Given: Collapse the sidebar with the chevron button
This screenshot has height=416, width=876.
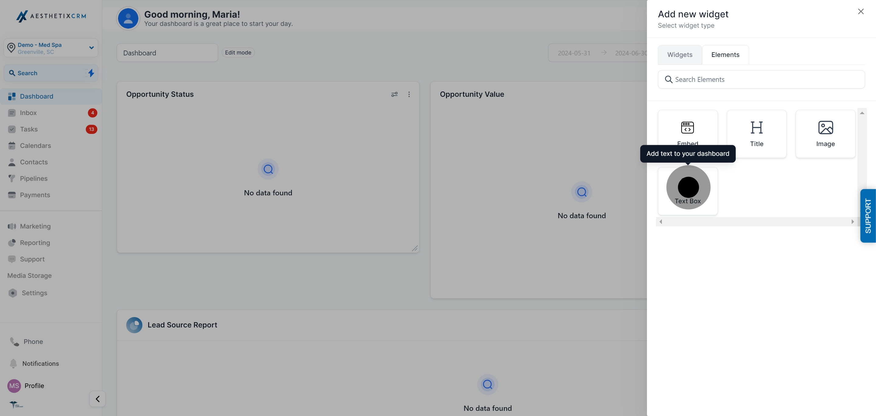Looking at the screenshot, I should (x=97, y=399).
